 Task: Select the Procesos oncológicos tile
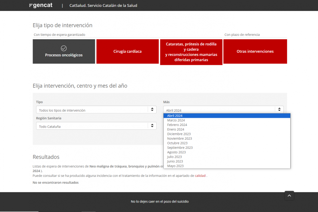64,52
